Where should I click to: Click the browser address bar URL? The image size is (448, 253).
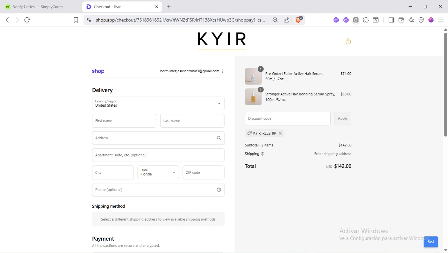180,20
